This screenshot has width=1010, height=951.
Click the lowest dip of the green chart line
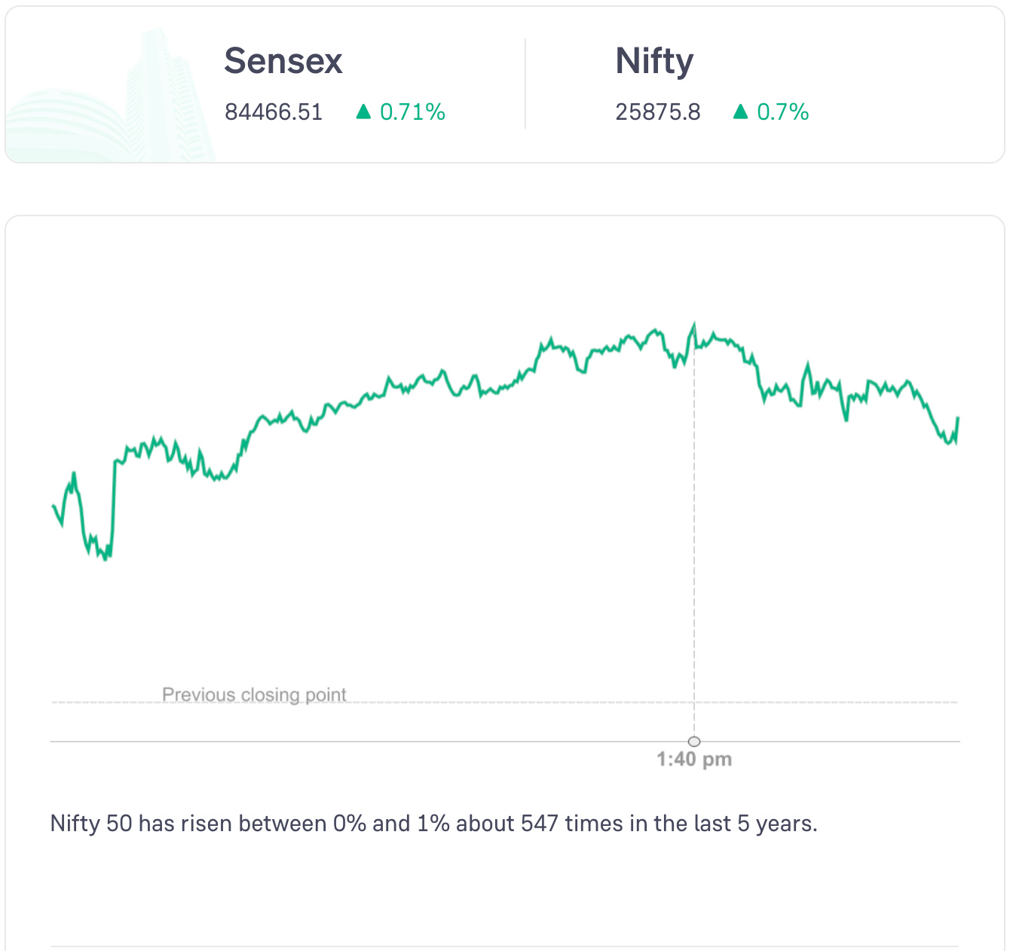tap(106, 558)
